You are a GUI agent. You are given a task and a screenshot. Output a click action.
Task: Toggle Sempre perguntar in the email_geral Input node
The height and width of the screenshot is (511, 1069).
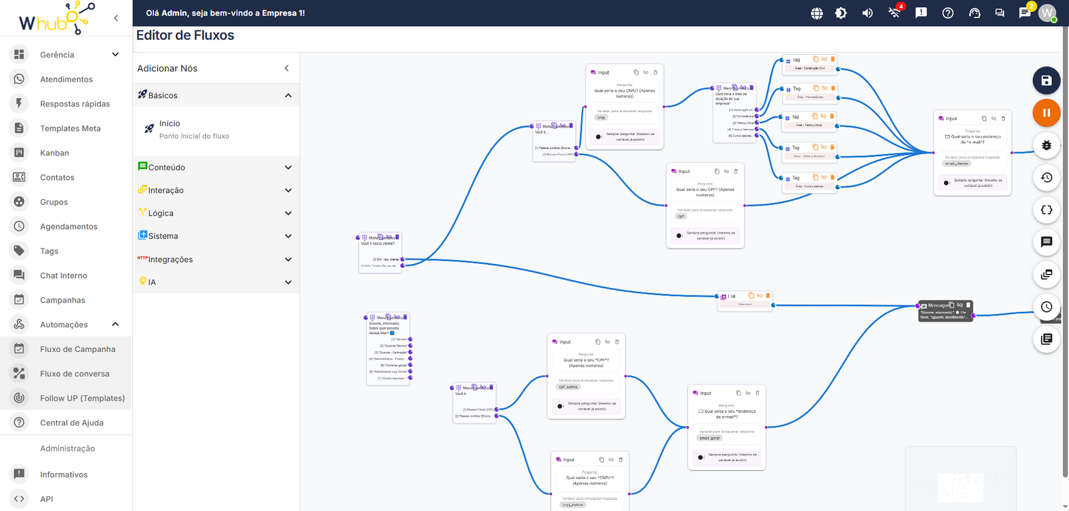700,458
